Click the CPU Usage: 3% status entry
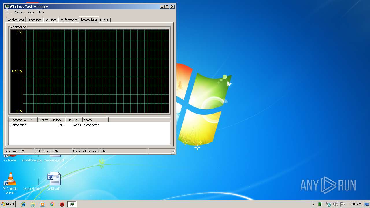Image resolution: width=370 pixels, height=208 pixels. click(53, 151)
